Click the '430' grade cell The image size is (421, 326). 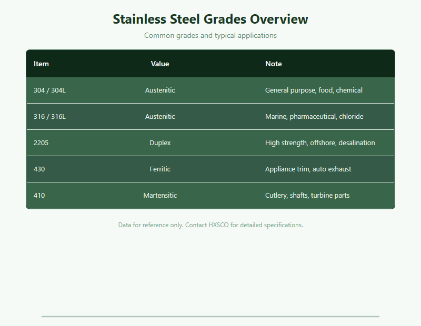[39, 169]
